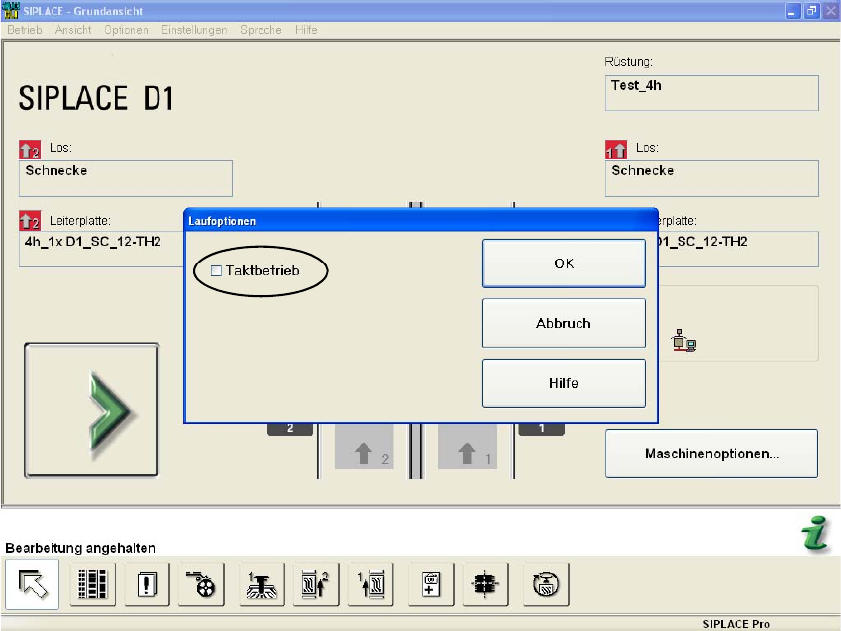
Task: Open the exclamation message page icon
Action: pyautogui.click(x=147, y=584)
